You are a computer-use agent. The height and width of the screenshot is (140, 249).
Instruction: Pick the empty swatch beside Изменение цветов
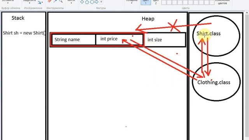(212, 2)
